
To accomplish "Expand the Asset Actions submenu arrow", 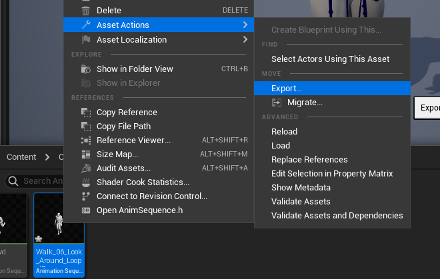I will tap(245, 25).
